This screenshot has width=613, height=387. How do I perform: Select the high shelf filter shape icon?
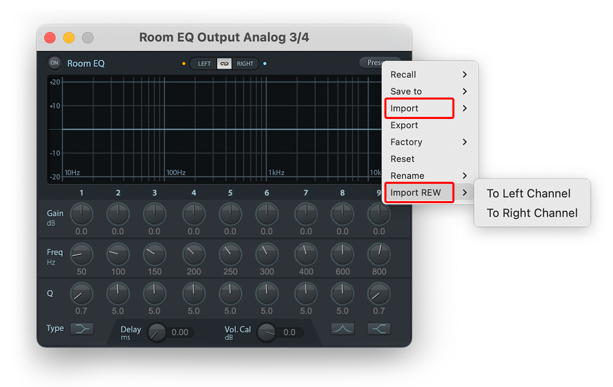click(379, 329)
